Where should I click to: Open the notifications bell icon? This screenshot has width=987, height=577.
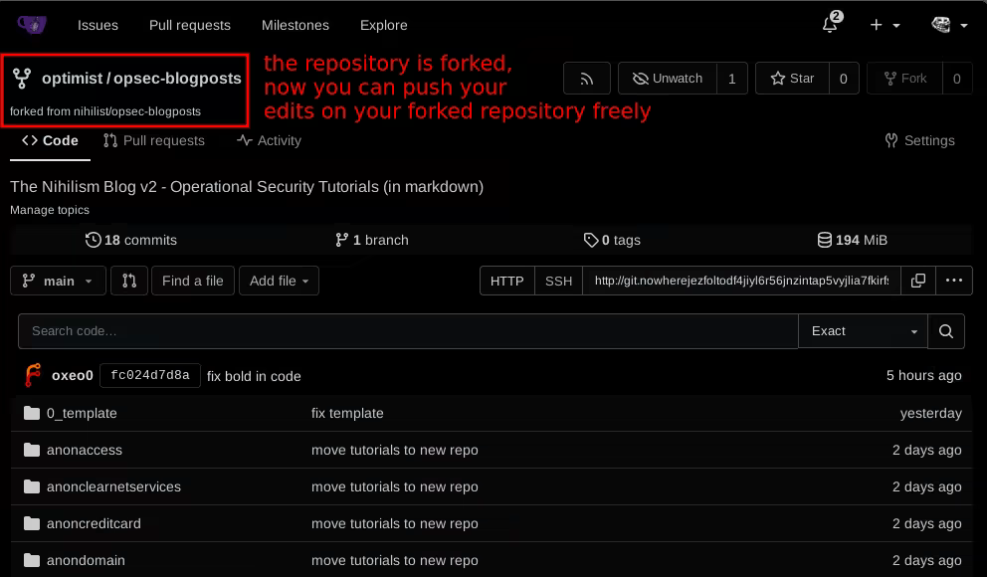click(x=830, y=25)
